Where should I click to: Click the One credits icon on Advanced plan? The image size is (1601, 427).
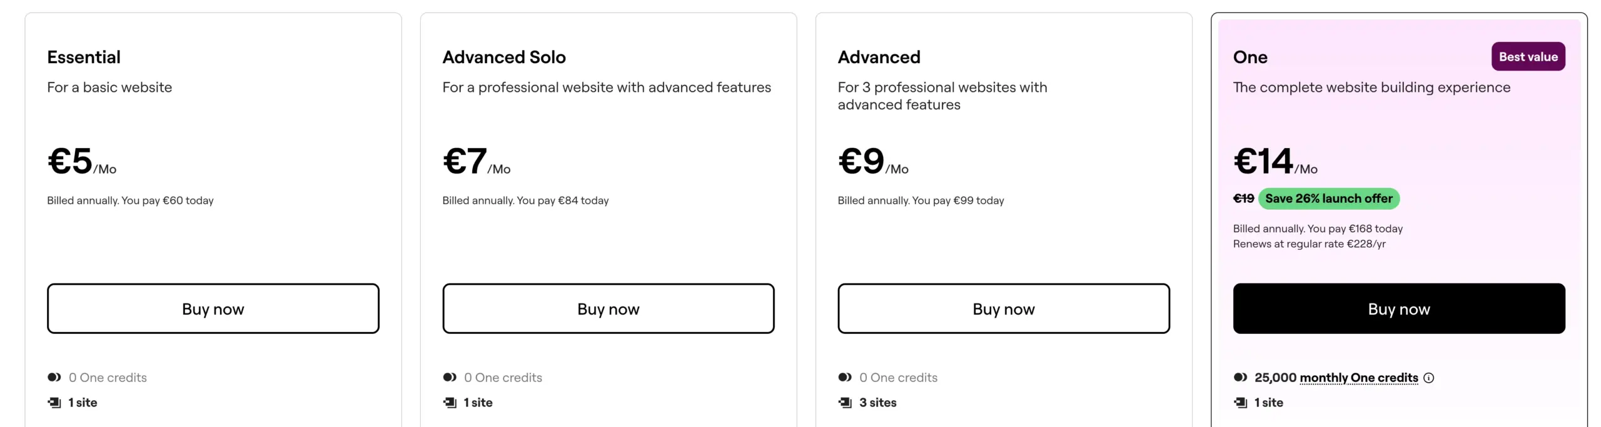click(x=845, y=377)
